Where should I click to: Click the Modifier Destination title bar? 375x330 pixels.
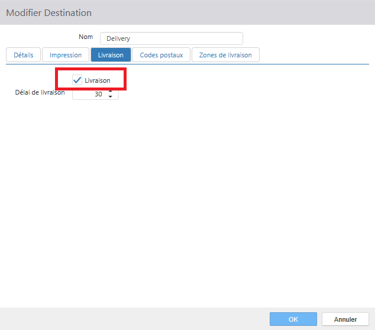click(x=187, y=12)
